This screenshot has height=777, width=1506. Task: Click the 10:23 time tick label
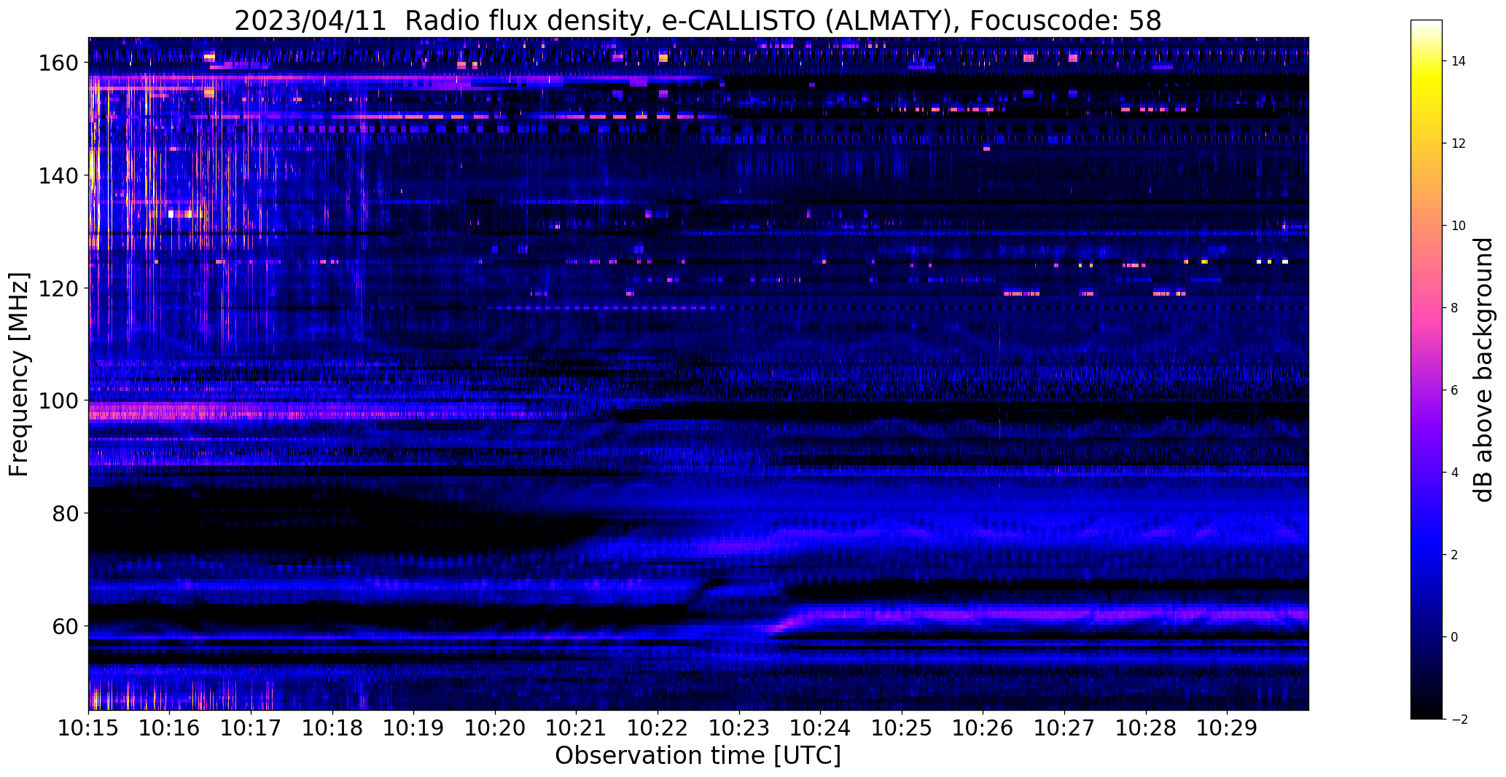pos(738,728)
